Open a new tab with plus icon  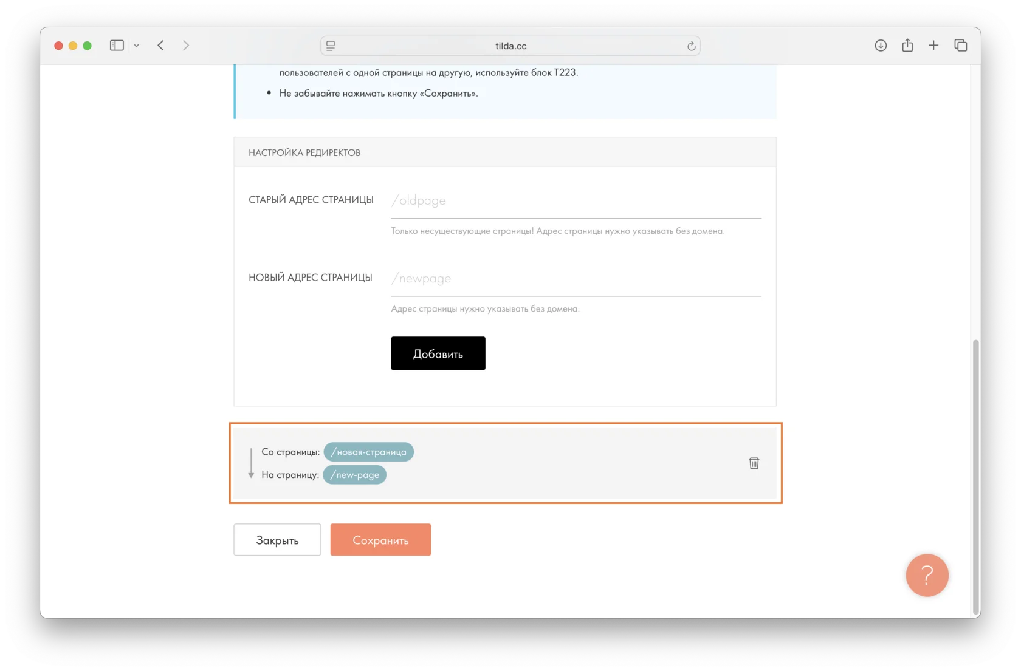[933, 46]
